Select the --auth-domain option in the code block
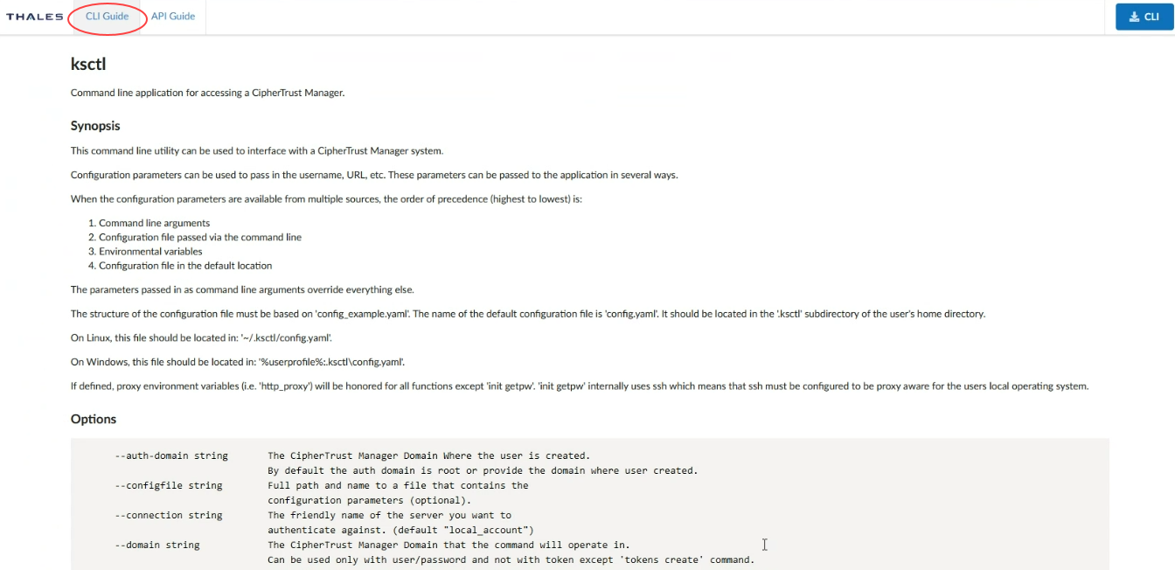Screen dimensions: 1175x570 (x=171, y=455)
